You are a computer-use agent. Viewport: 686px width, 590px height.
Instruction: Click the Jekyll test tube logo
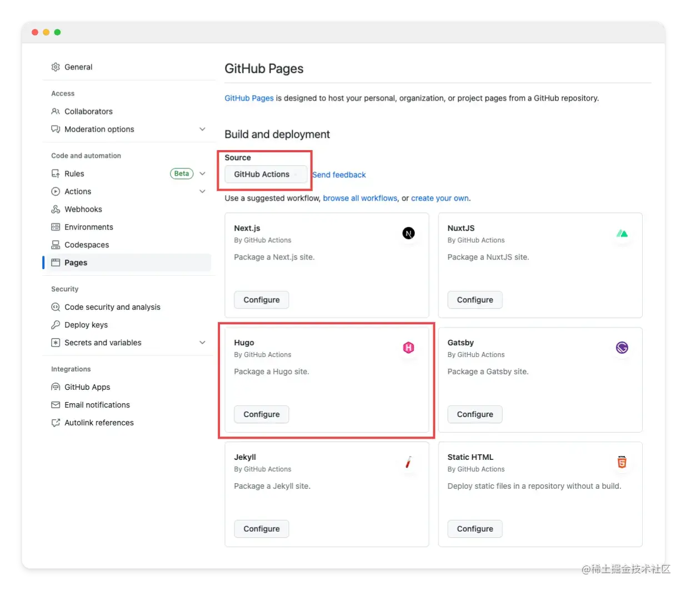(x=408, y=462)
